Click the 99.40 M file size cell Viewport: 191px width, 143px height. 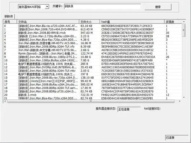[86, 81]
